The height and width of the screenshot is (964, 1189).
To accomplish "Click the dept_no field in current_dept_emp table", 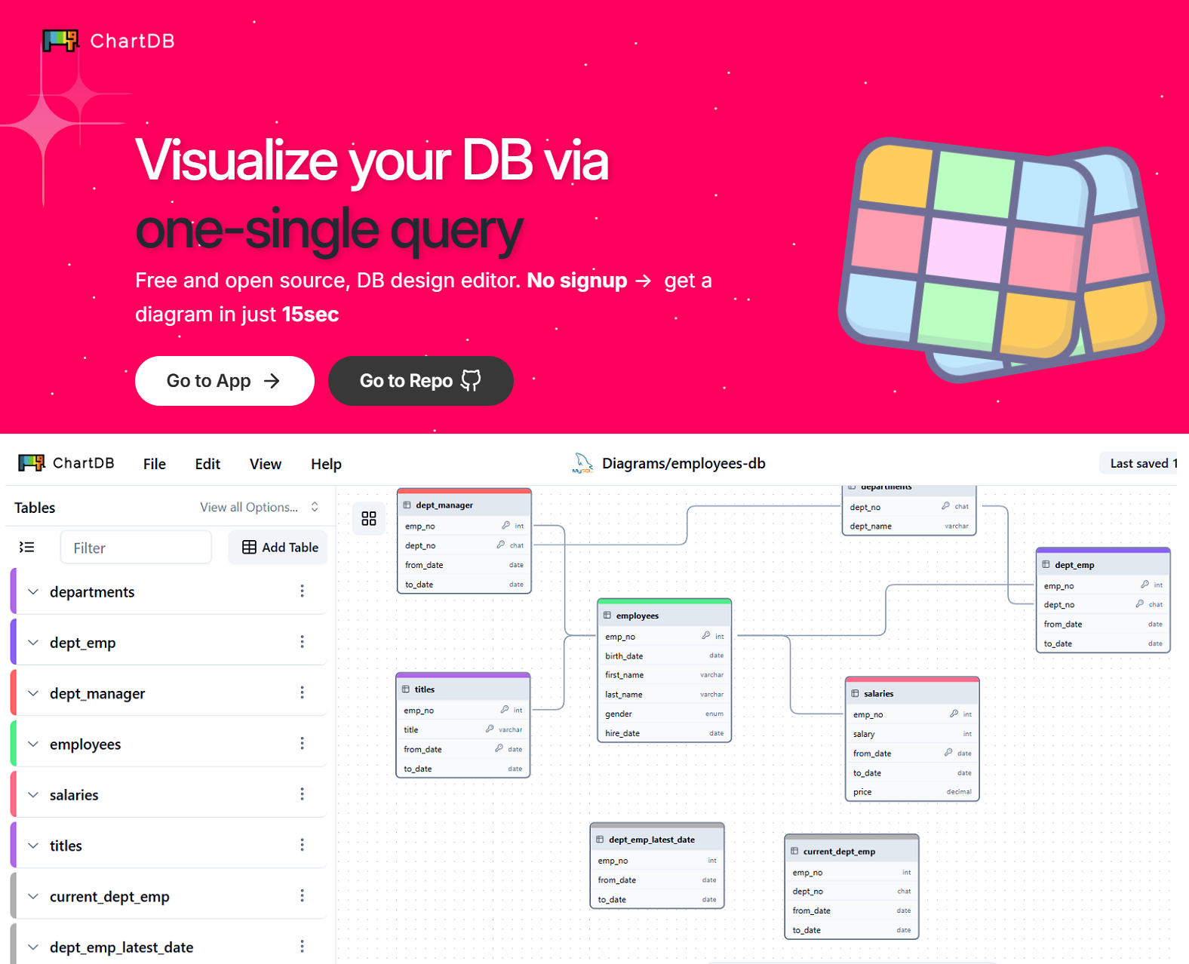I will coord(852,891).
